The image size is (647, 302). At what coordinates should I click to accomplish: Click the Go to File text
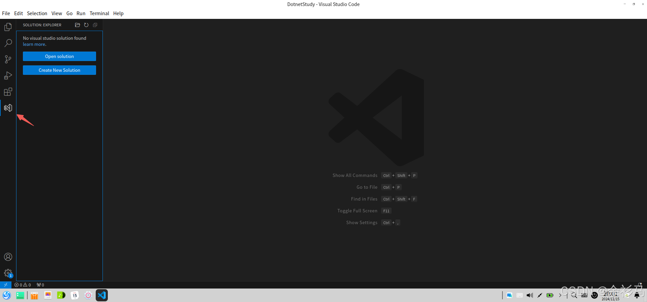[367, 187]
